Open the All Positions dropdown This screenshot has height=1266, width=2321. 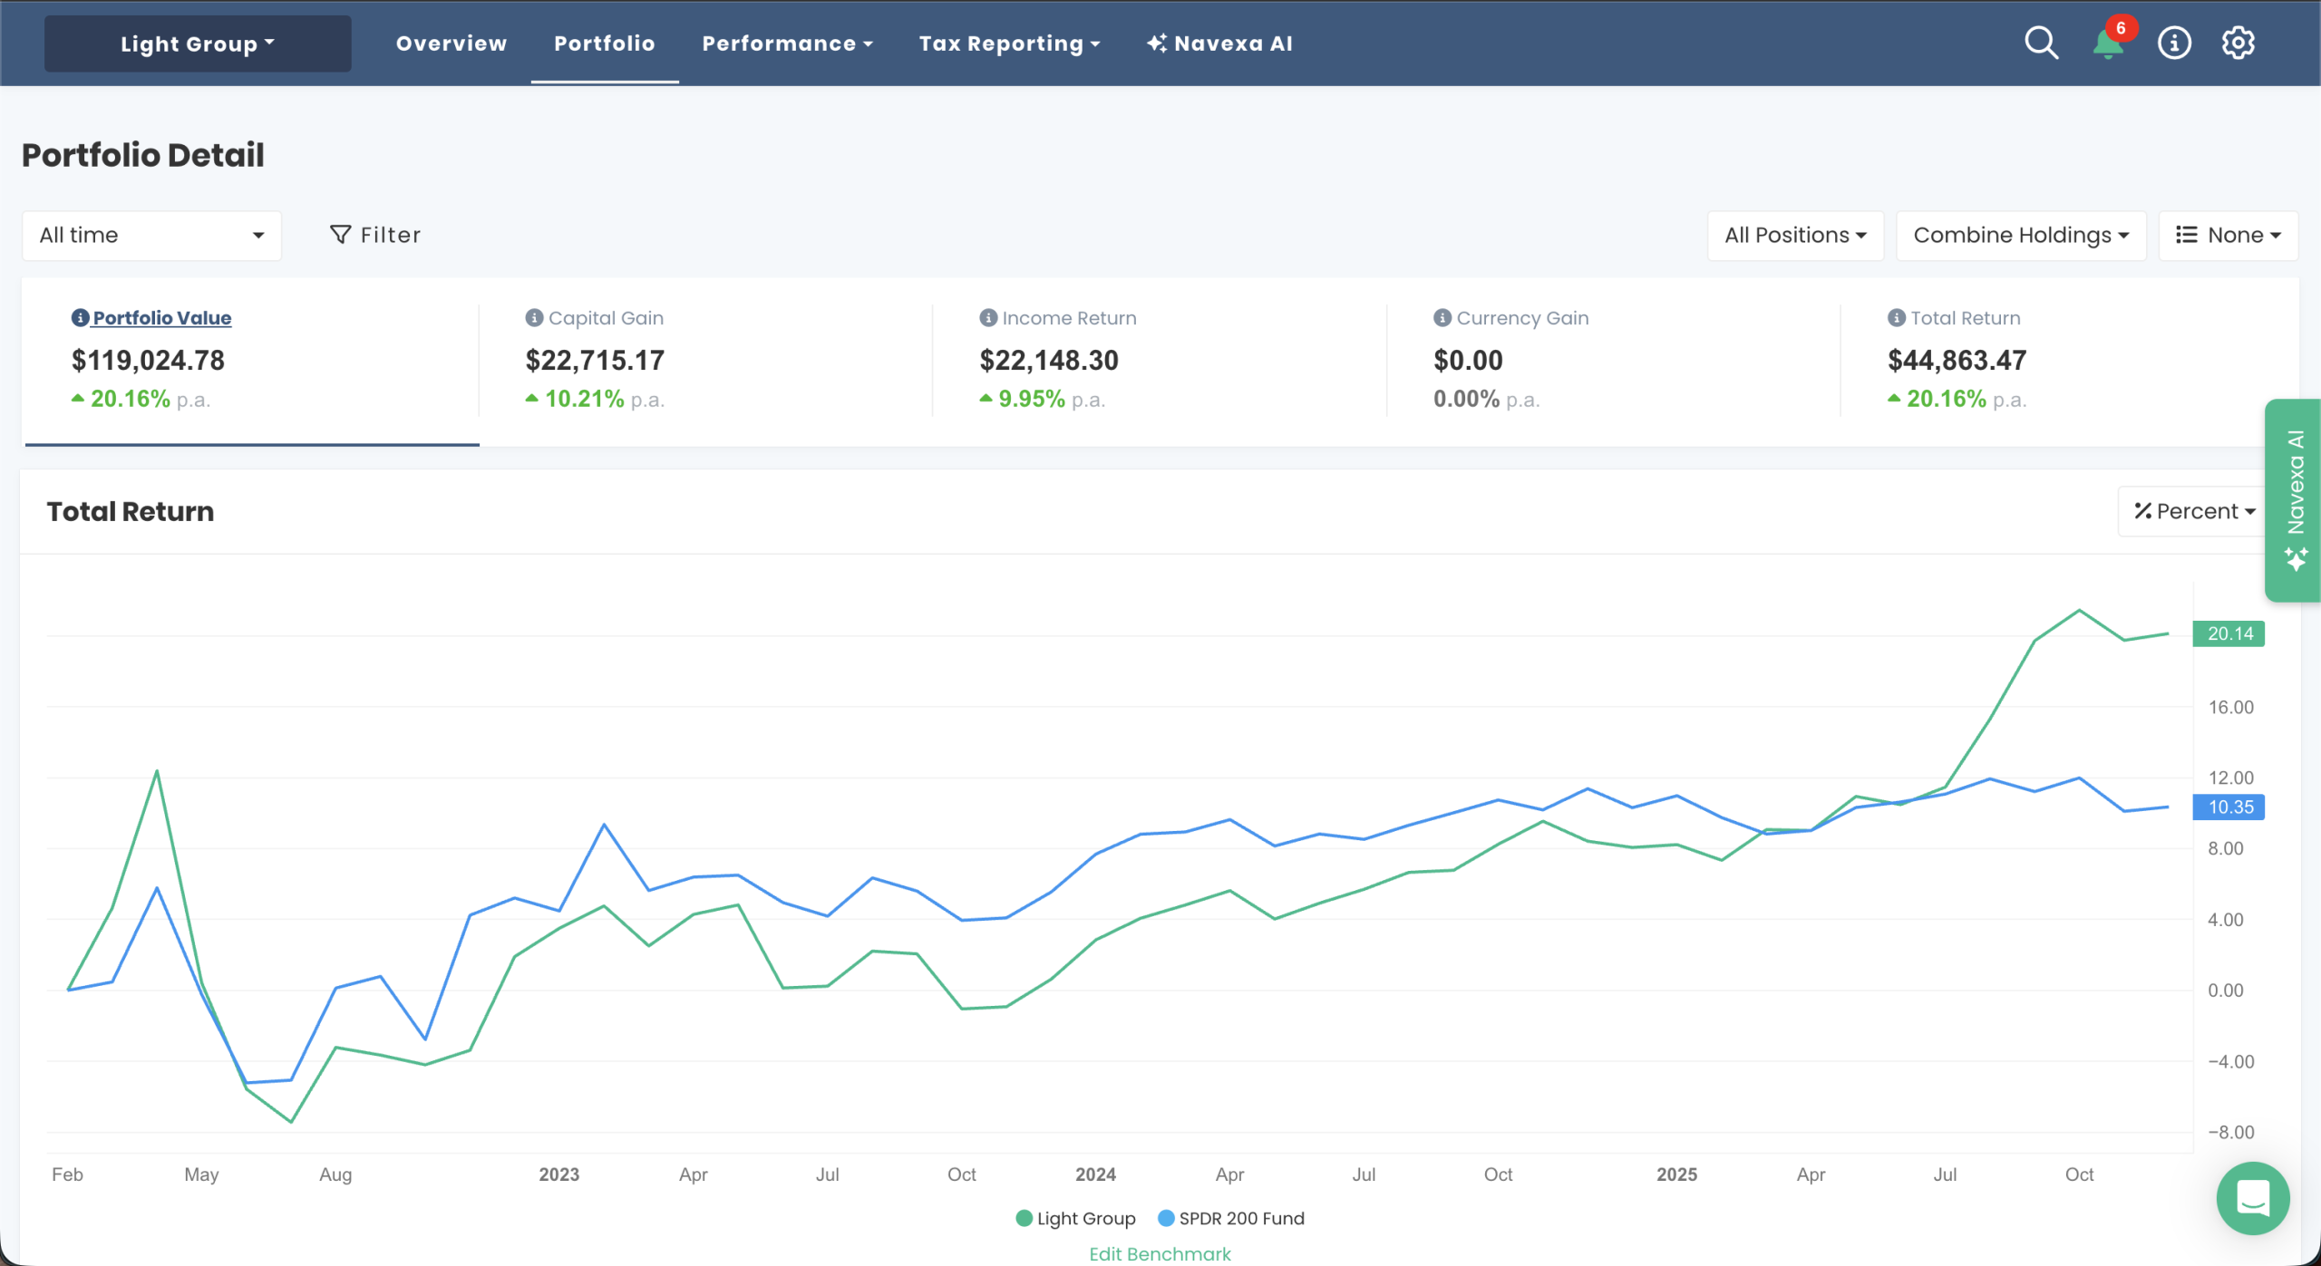tap(1793, 235)
